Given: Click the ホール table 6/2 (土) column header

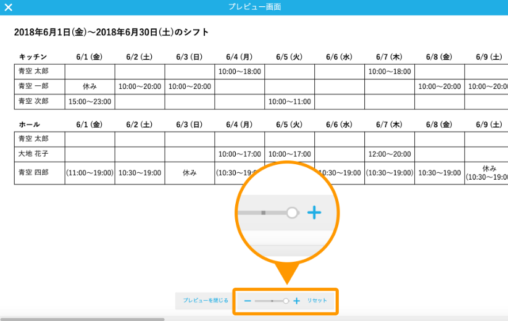Looking at the screenshot, I should (x=139, y=125).
